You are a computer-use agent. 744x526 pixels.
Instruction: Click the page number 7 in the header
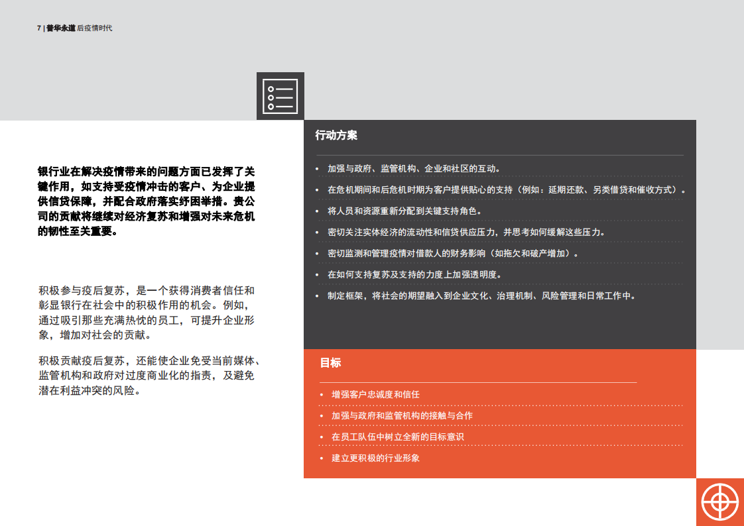38,28
